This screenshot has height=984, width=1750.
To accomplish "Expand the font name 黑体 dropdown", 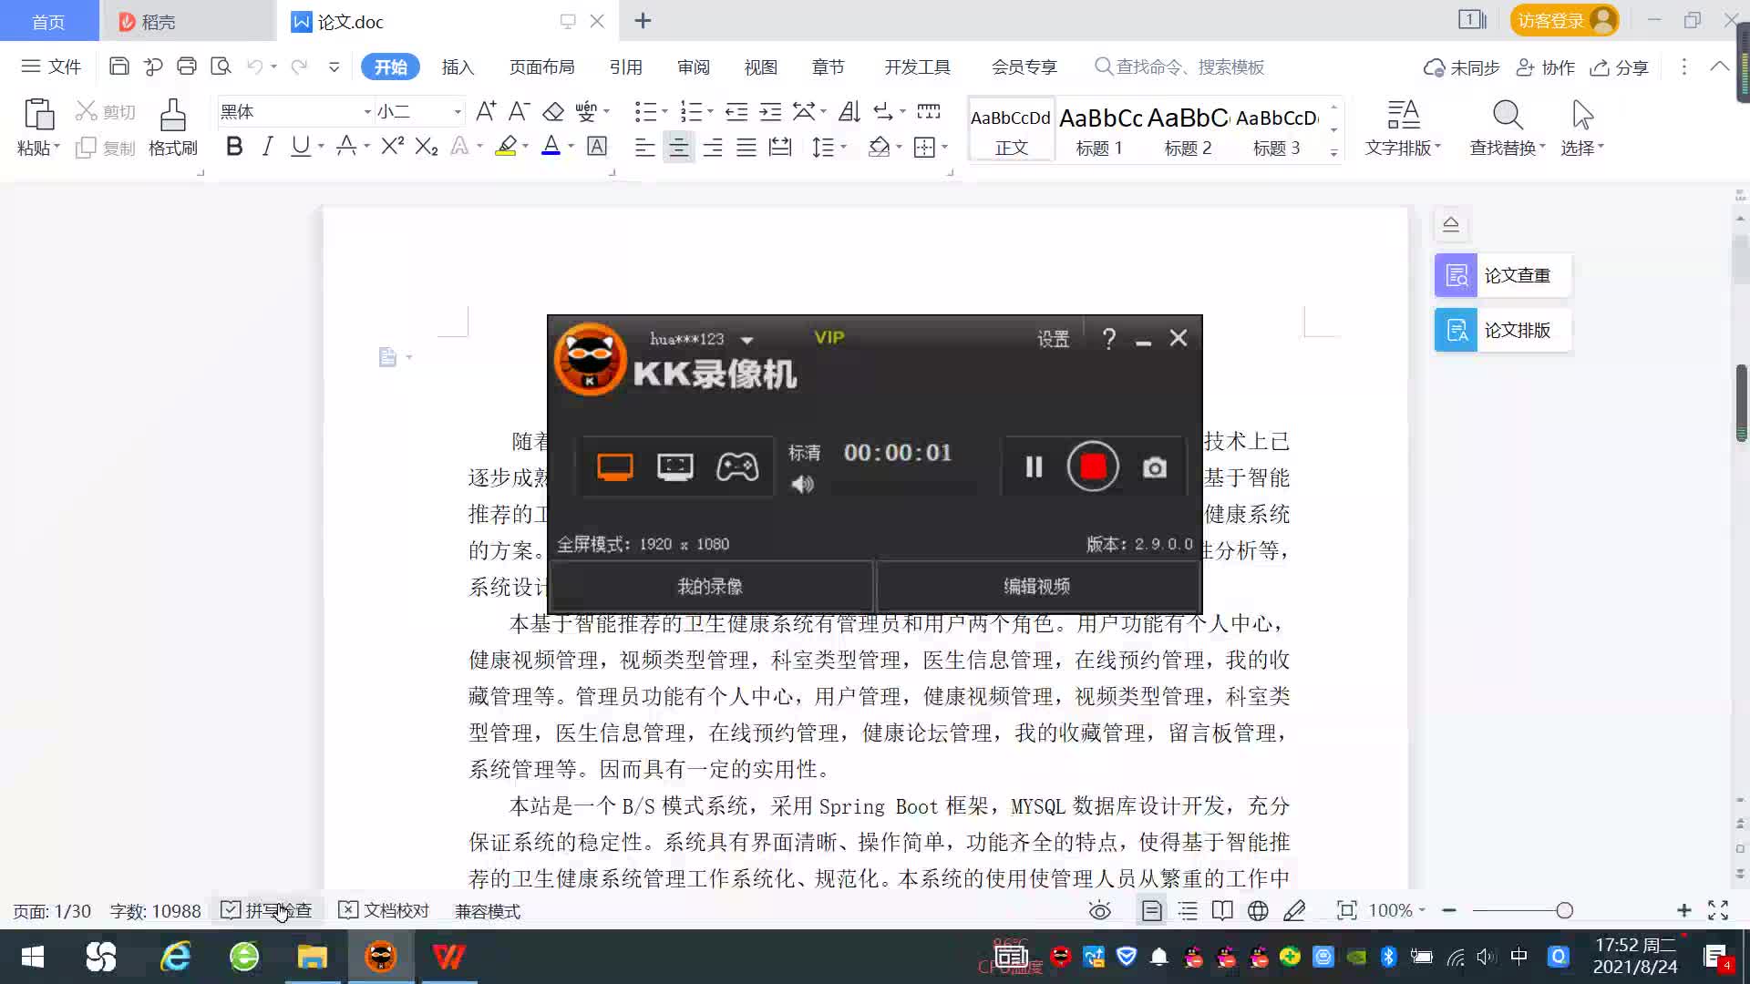I will click(367, 112).
